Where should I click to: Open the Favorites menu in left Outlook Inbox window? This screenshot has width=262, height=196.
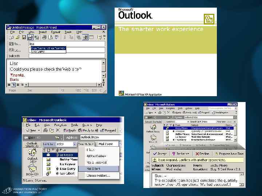(x=60, y=125)
